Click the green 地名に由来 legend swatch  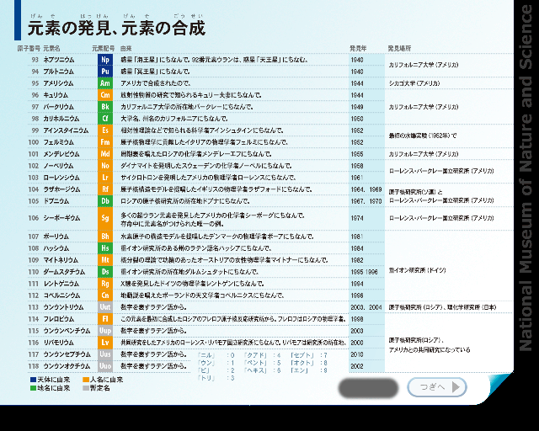[x=34, y=388]
